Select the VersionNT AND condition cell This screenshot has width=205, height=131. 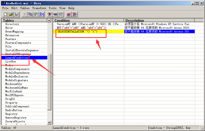pyautogui.click(x=88, y=24)
